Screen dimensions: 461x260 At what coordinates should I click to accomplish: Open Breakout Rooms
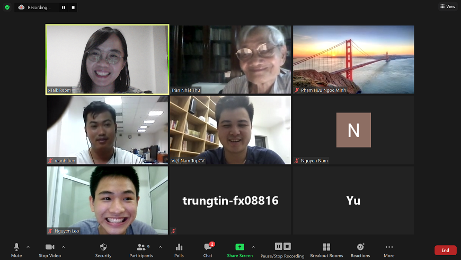(x=326, y=247)
